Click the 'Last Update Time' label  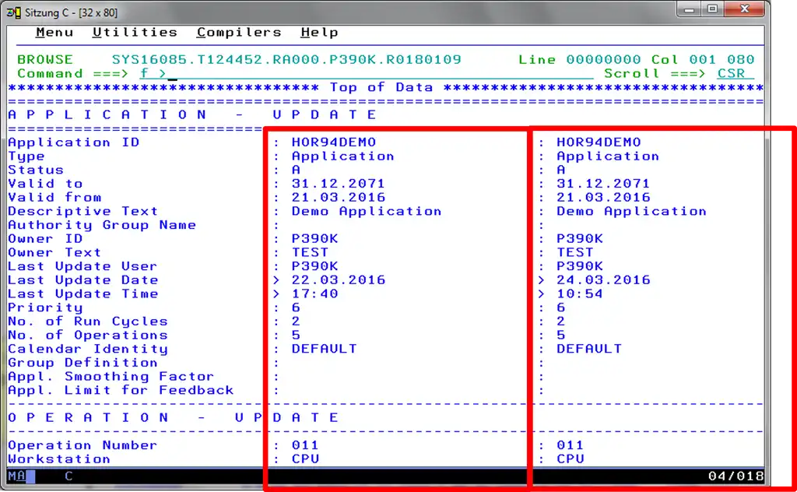pos(83,293)
